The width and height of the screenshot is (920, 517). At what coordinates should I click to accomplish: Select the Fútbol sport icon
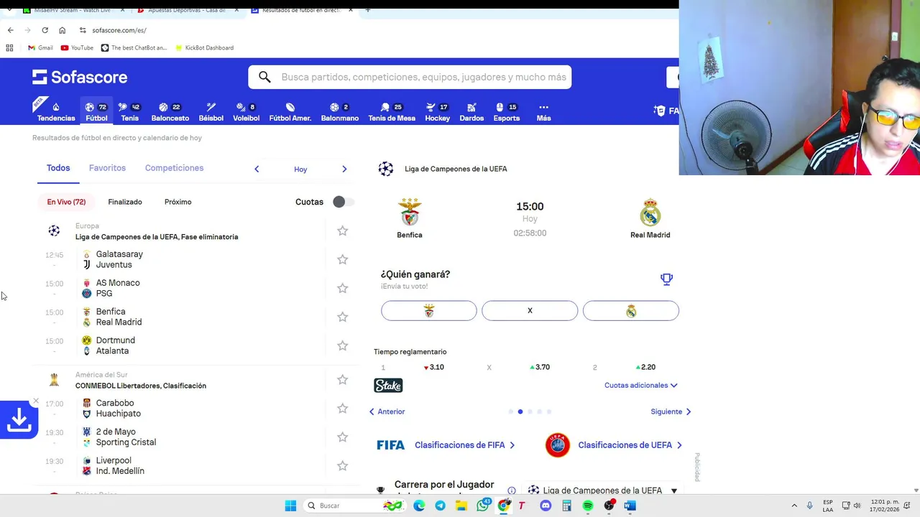[x=96, y=111]
